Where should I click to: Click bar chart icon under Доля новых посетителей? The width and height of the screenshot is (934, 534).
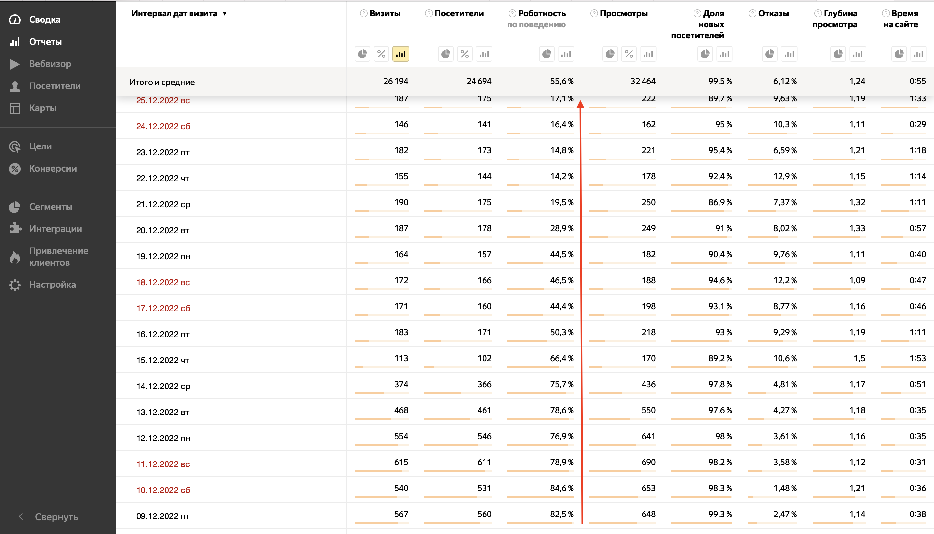pos(724,54)
